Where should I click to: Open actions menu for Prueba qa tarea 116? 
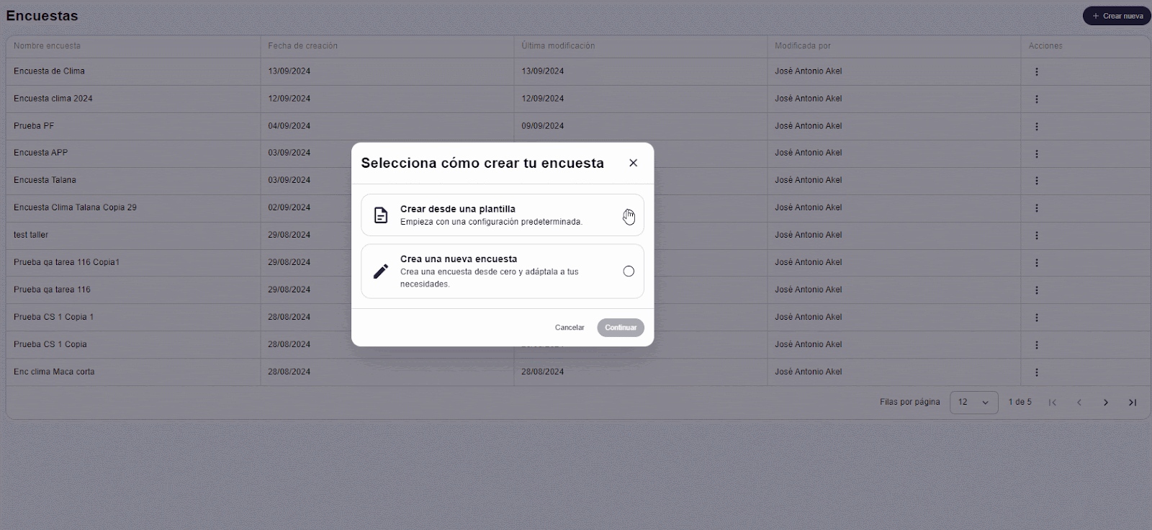coord(1037,290)
